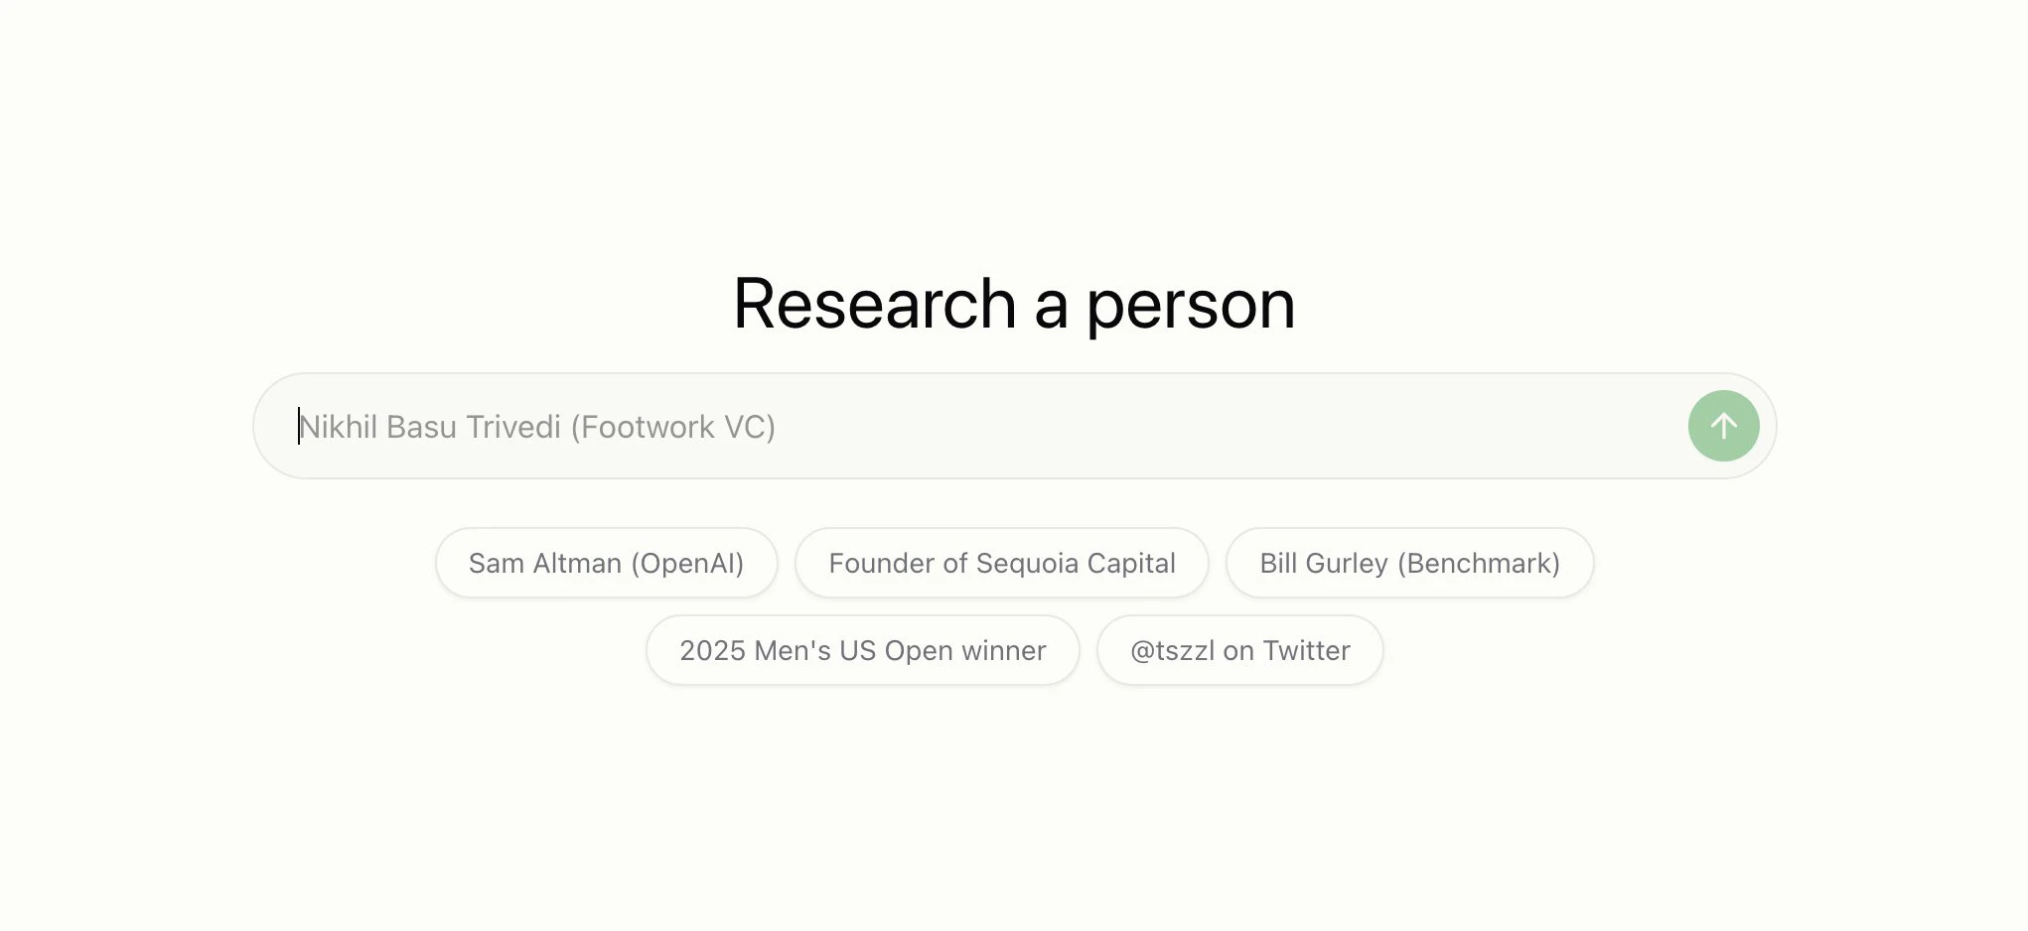Place cursor at the start of the search input

point(299,427)
